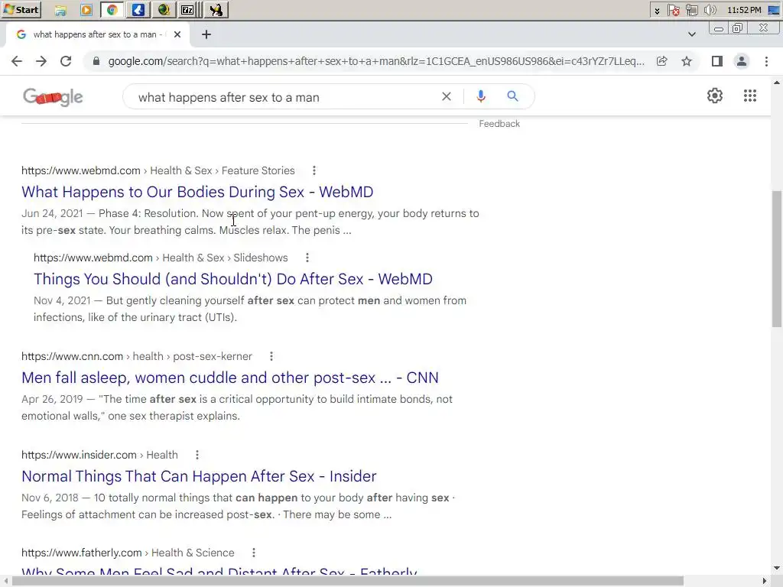
Task: Open the CNN 'Men fall asleep' result
Action: (229, 378)
